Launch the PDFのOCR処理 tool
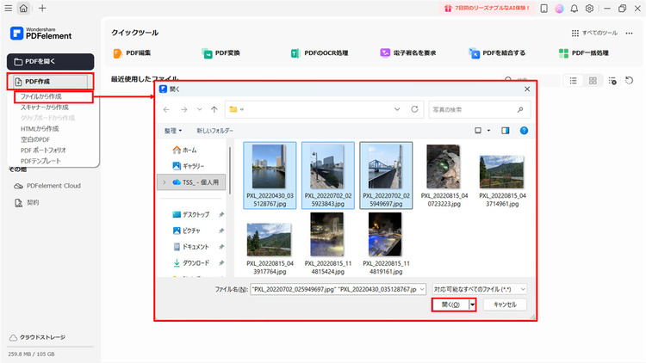Image resolution: width=646 pixels, height=363 pixels. click(295, 53)
